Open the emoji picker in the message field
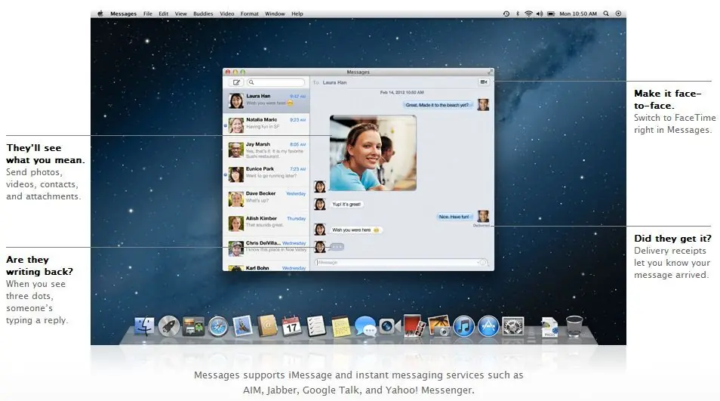The height and width of the screenshot is (401, 720). (483, 262)
